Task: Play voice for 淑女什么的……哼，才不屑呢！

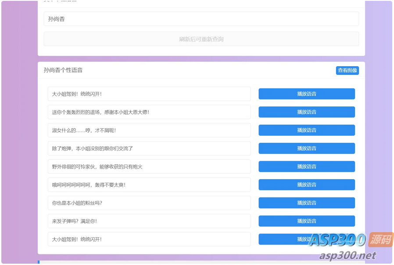Action: click(306, 130)
